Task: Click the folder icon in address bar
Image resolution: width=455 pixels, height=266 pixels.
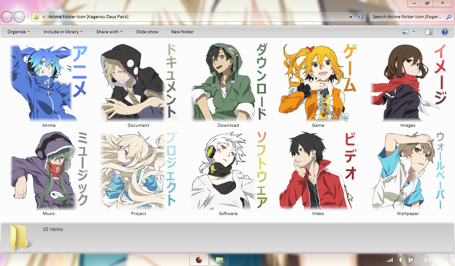Action: click(36, 16)
